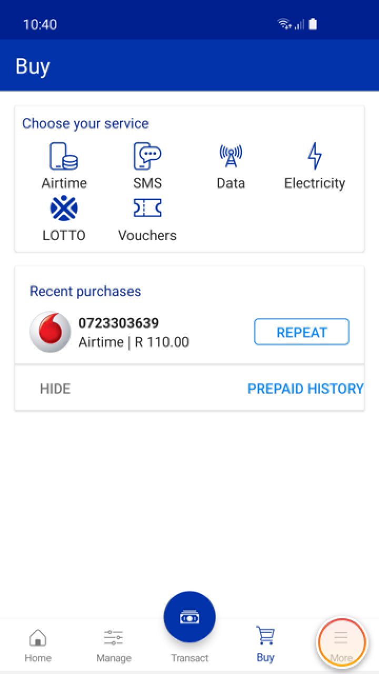Tap the Vodacom logo thumbnail

(51, 332)
